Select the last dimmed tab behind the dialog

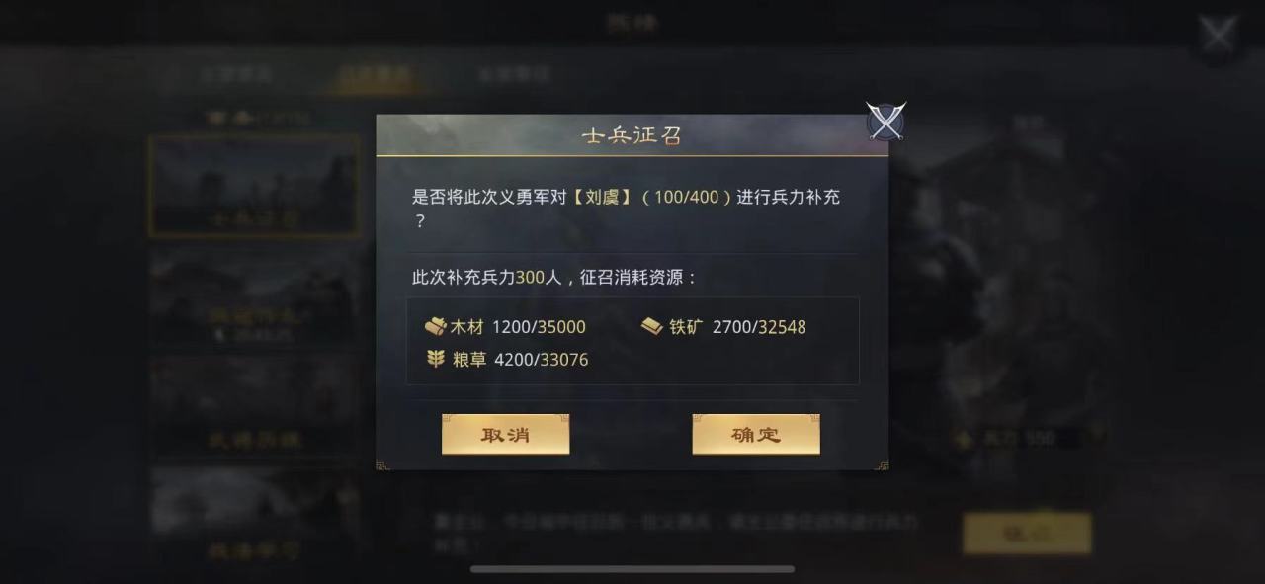coord(514,74)
